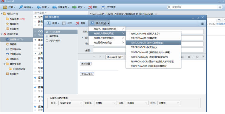Open the QQ邮件订阅 folder
This screenshot has width=225, height=114.
[x=17, y=69]
